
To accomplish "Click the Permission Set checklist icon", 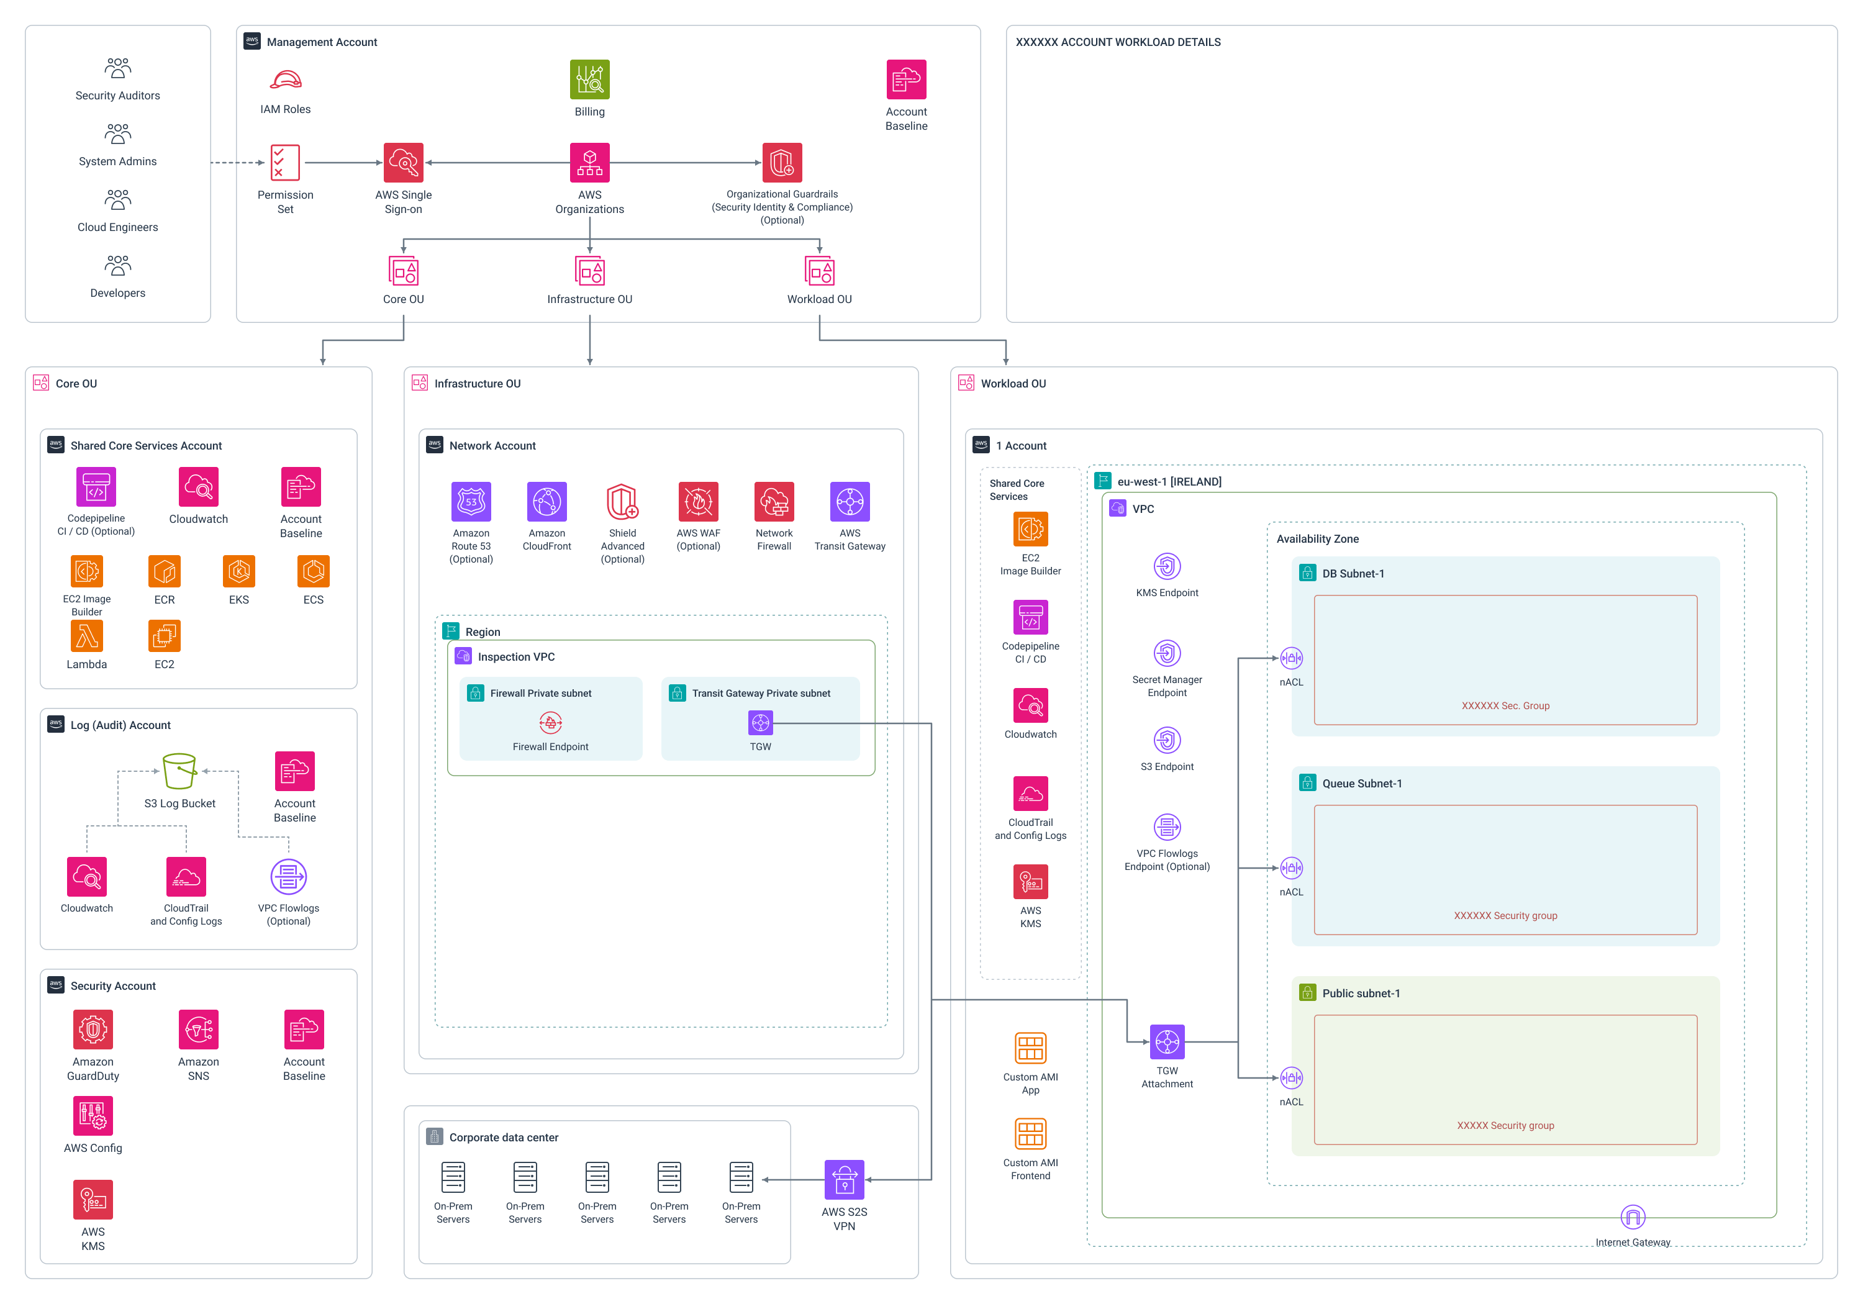I will [286, 162].
